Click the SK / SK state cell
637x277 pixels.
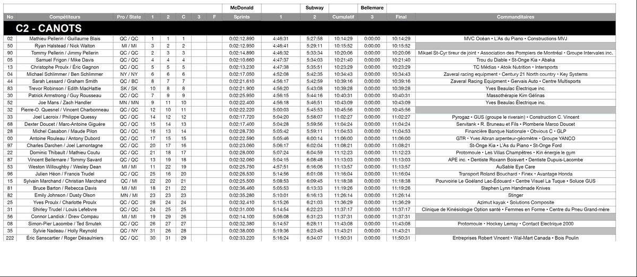point(129,89)
